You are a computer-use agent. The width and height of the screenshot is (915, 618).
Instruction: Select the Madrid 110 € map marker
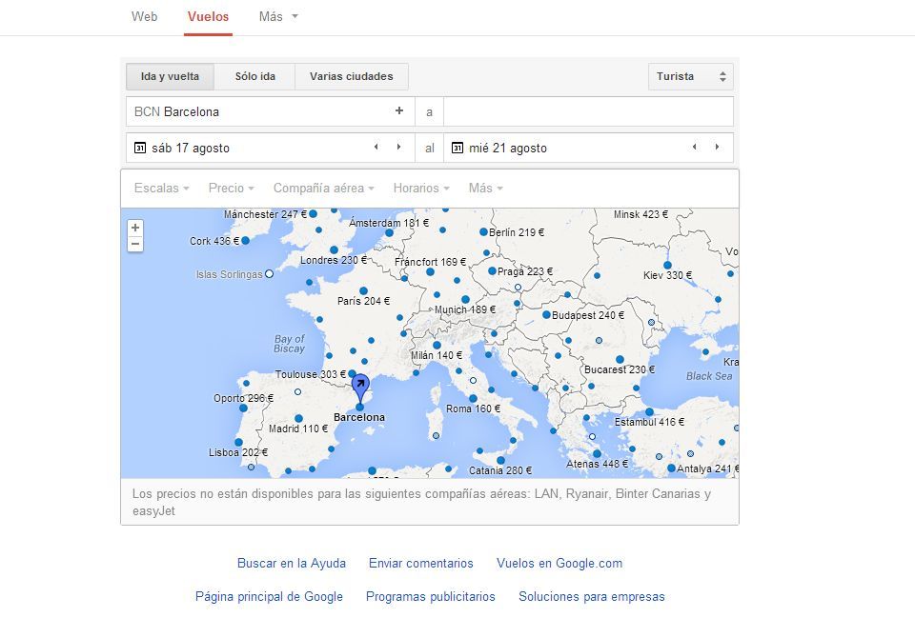pyautogui.click(x=298, y=419)
